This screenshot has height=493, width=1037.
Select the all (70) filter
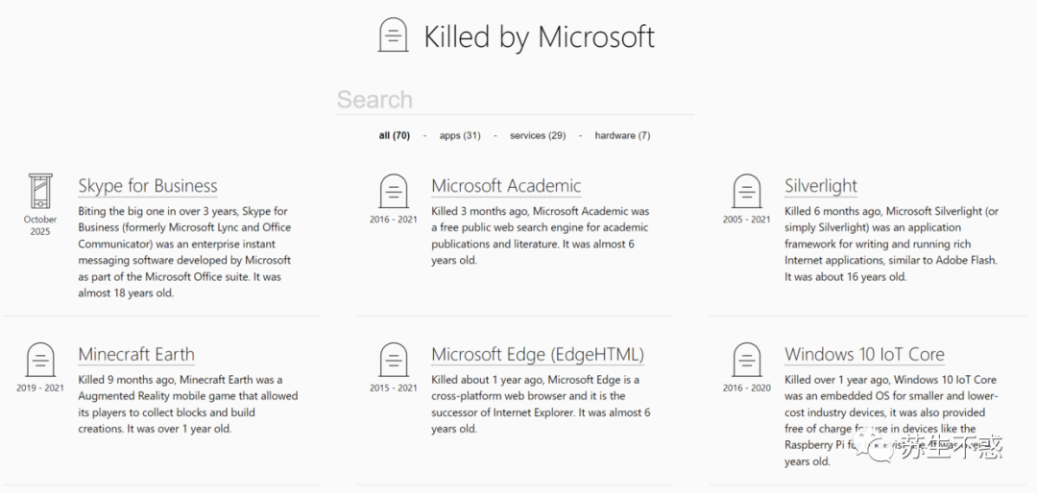(x=395, y=135)
